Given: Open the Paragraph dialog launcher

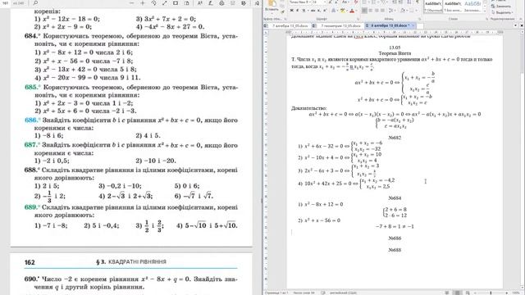Looking at the screenshot, I should pyautogui.click(x=419, y=19).
